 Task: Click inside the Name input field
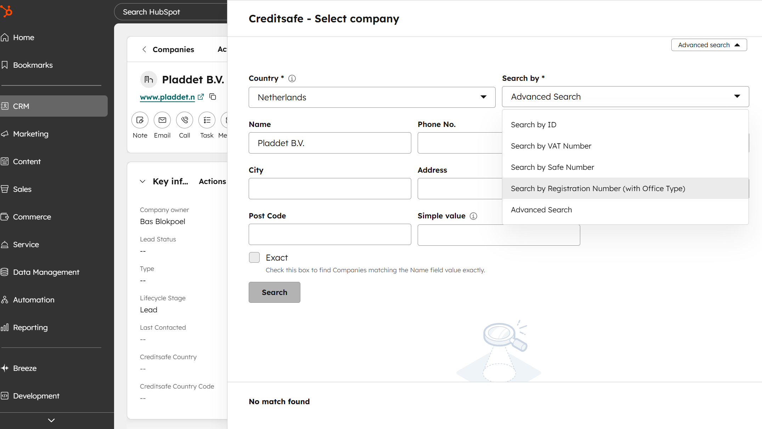click(x=329, y=143)
